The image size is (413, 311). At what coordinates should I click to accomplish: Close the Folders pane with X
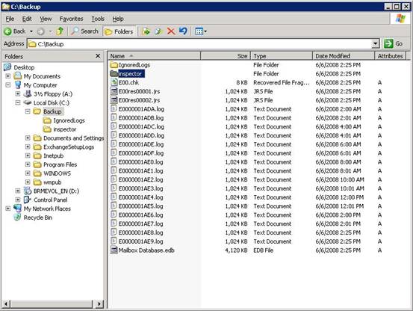(98, 56)
